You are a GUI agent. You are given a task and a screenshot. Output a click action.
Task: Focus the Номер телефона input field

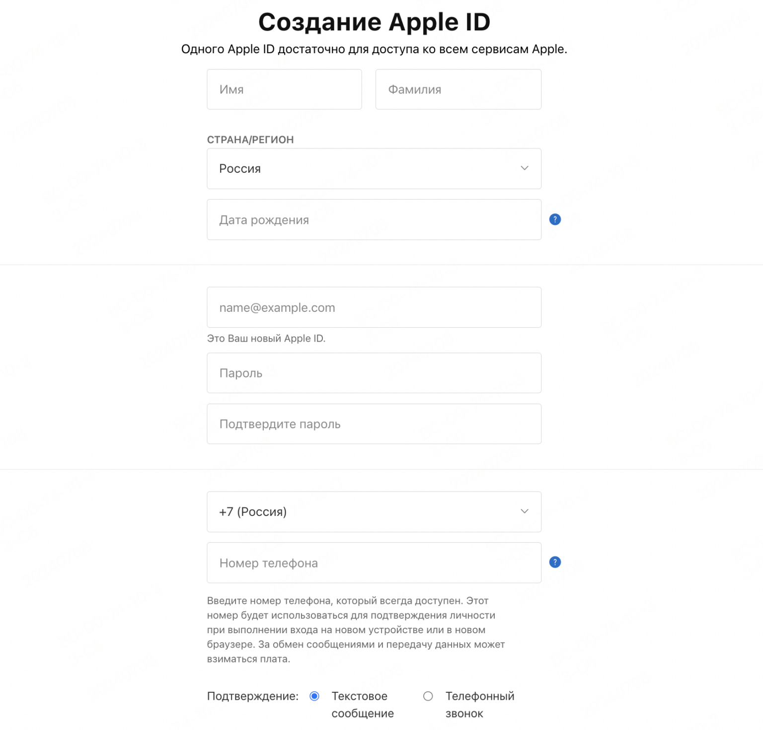(374, 563)
